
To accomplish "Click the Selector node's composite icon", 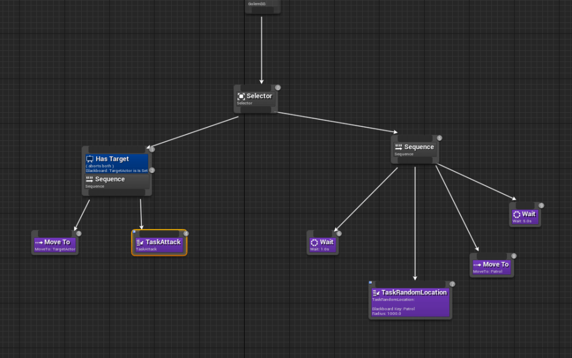I will pyautogui.click(x=241, y=97).
